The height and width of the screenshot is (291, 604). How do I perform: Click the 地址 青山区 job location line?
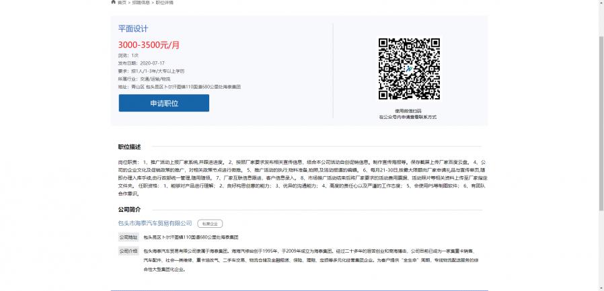click(x=179, y=87)
